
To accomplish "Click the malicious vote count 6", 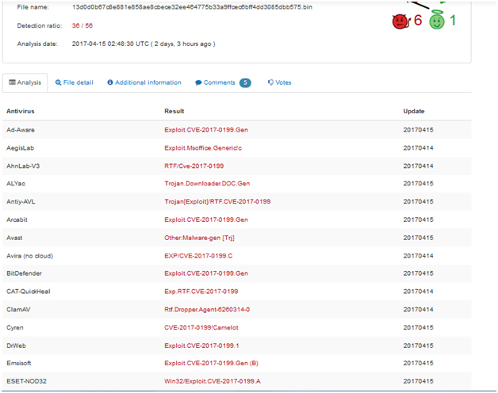I will [x=418, y=21].
